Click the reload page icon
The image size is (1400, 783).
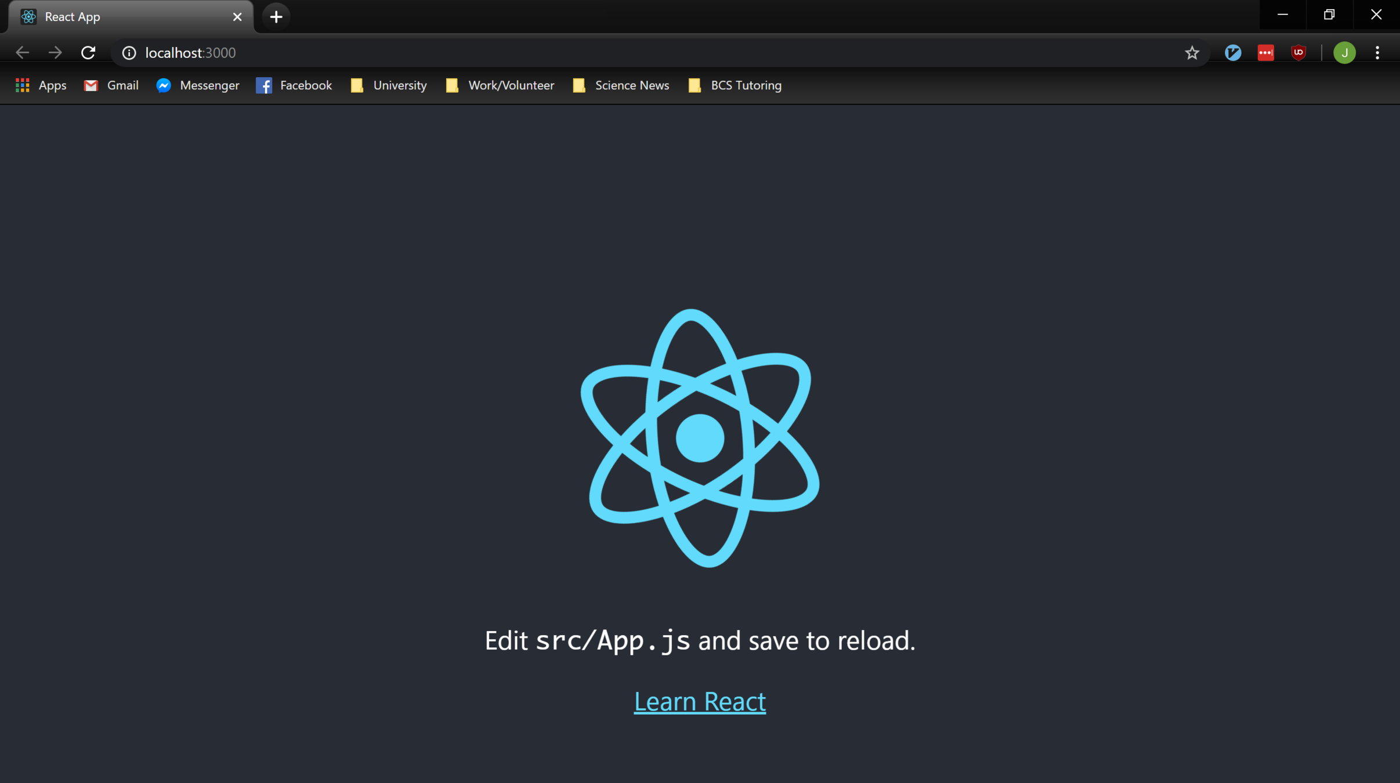click(x=88, y=53)
